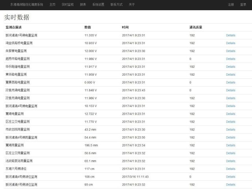
Task: Open the 关于 page
Action: tap(132, 5)
